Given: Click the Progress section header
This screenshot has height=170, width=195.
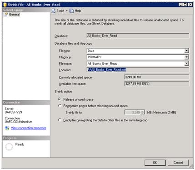Looking at the screenshot, I should click(x=26, y=138).
